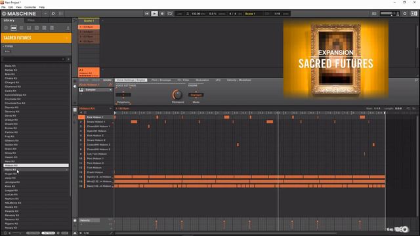Select Instruments file type icon in Library
Screen dimensions: 420x236
pyautogui.click(x=29, y=28)
